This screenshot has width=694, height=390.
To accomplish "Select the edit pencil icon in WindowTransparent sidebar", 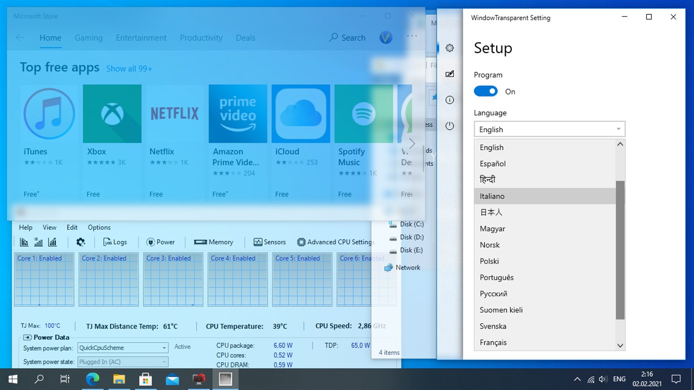I will pos(449,74).
